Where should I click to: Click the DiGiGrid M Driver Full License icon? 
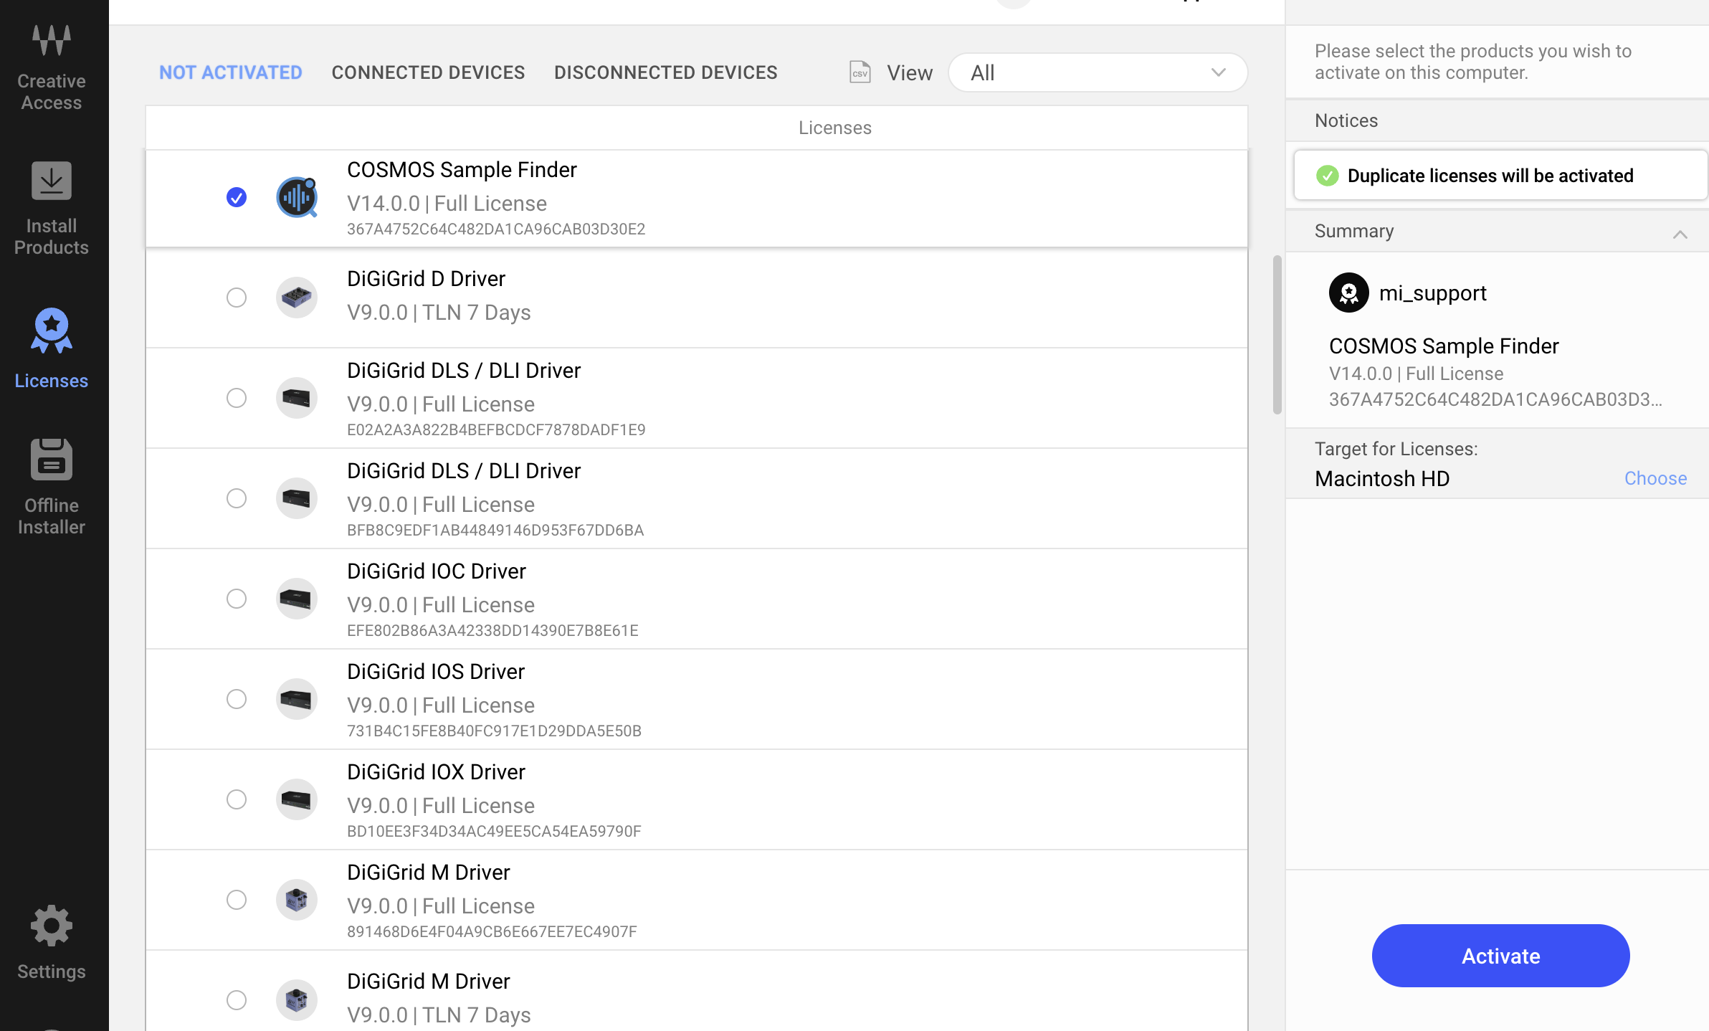297,900
